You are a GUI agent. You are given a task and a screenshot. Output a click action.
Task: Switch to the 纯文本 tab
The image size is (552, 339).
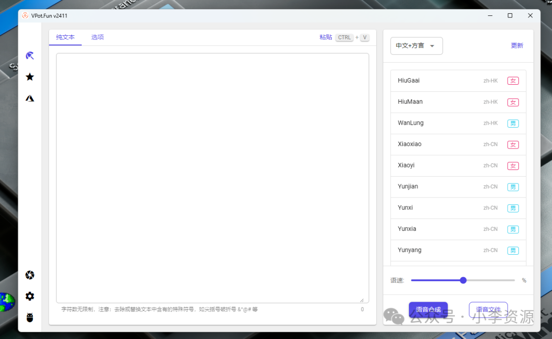65,37
